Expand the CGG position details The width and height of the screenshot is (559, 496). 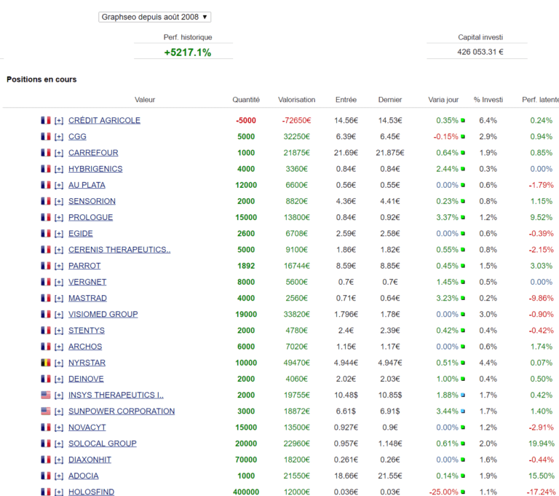[59, 137]
